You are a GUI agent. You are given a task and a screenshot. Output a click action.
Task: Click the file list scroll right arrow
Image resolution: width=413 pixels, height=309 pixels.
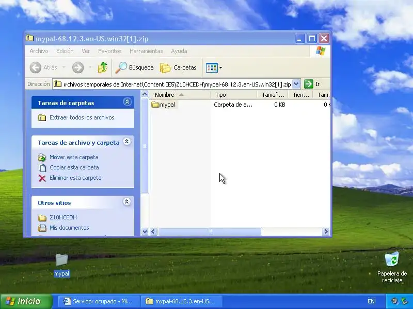click(326, 231)
